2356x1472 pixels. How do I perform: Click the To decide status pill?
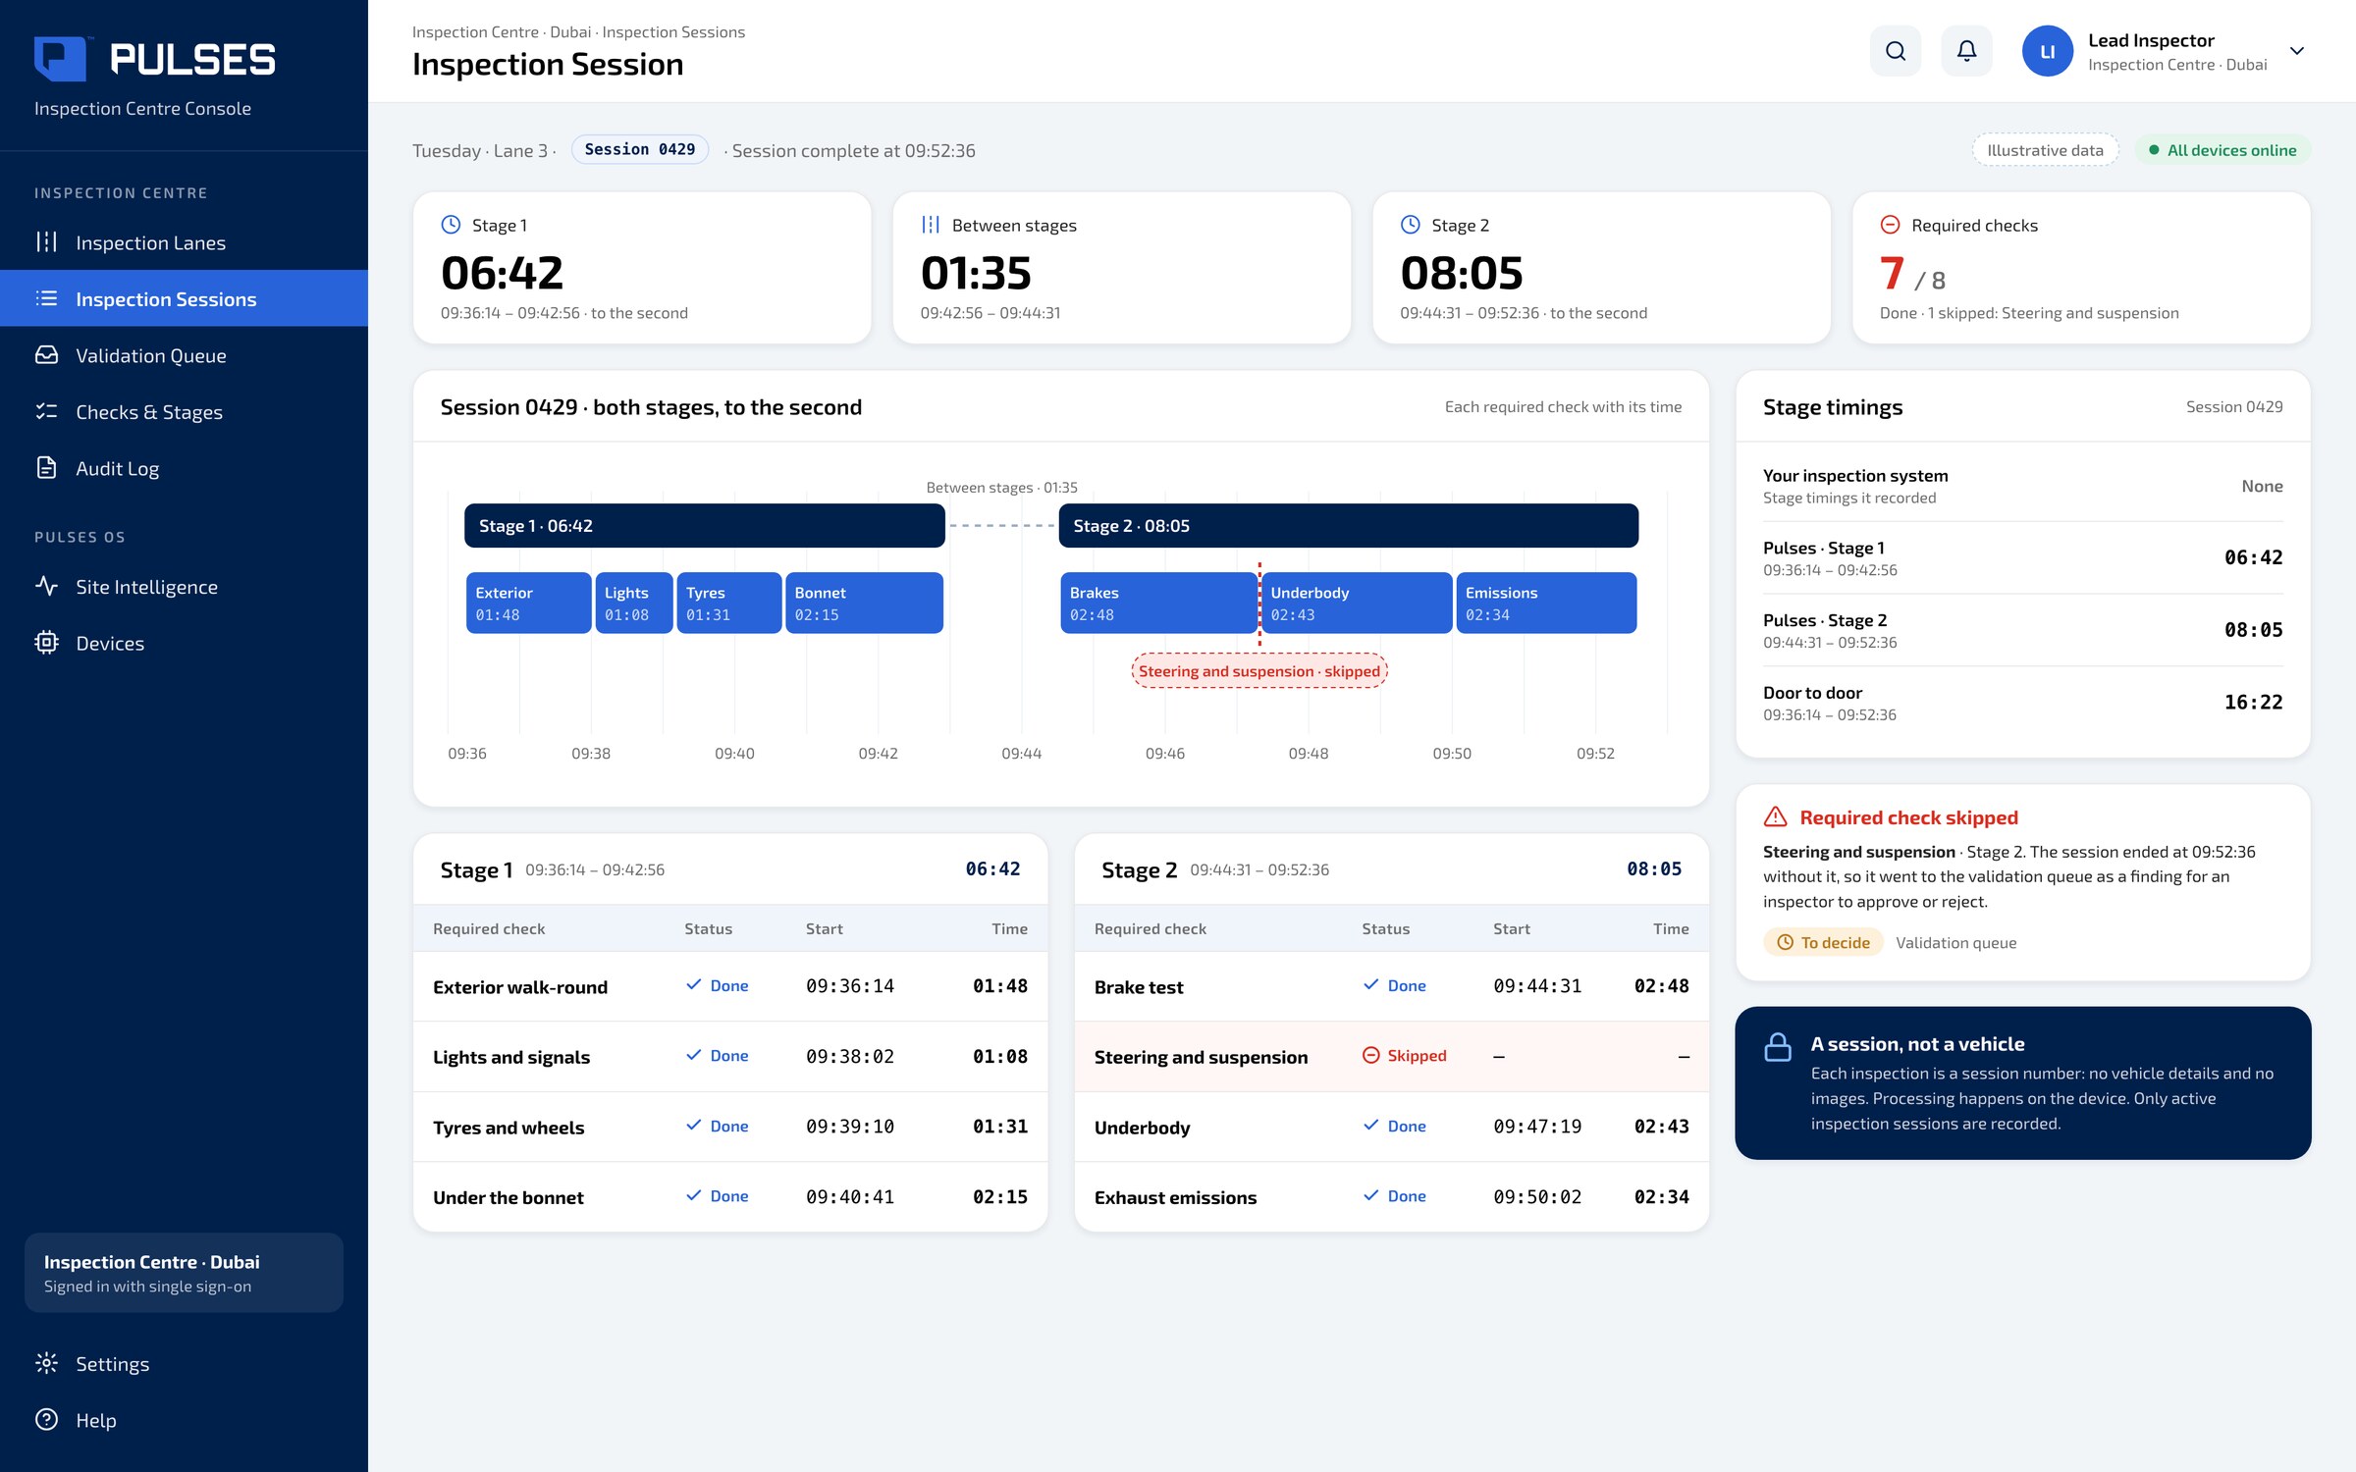pyautogui.click(x=1824, y=942)
